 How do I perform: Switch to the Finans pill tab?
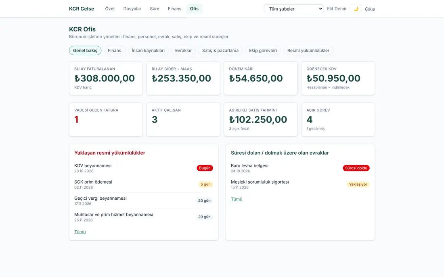pos(114,51)
